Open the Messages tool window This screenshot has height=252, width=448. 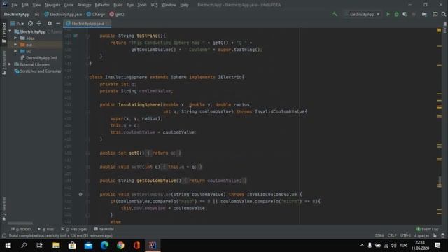(x=74, y=229)
